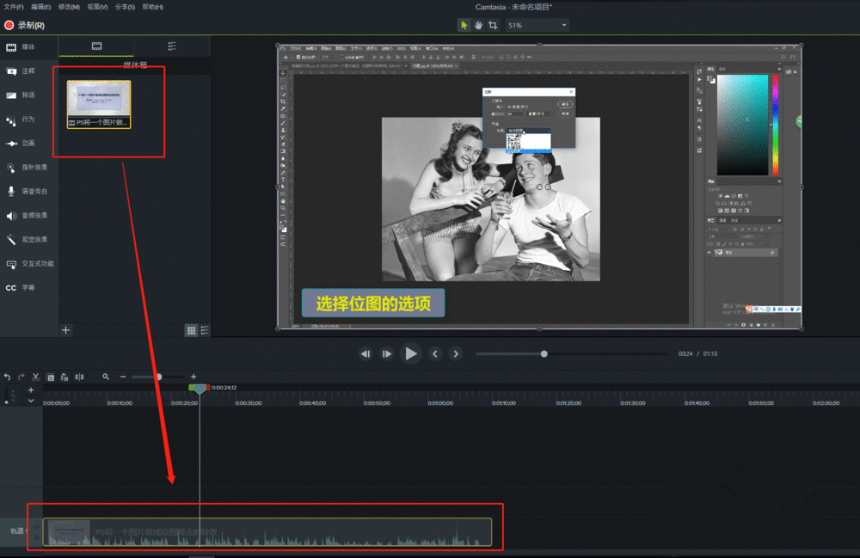Click the split clip icon
The height and width of the screenshot is (558, 860).
(x=79, y=377)
